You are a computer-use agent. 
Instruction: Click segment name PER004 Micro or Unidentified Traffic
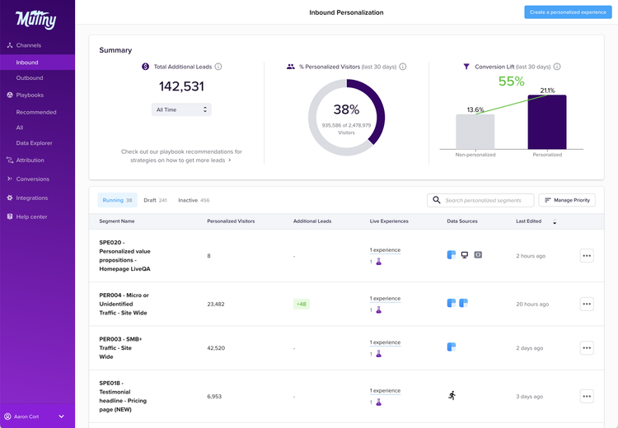(x=124, y=304)
